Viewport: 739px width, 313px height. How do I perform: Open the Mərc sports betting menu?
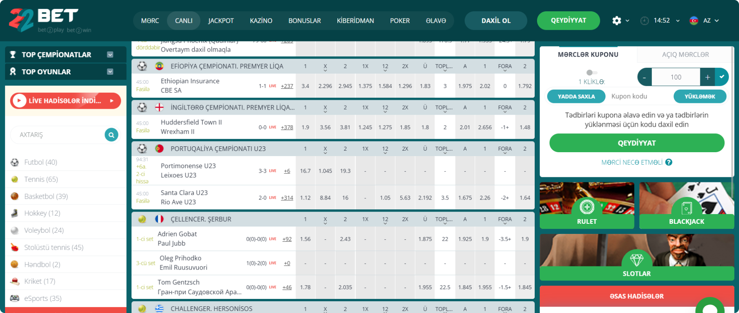150,21
